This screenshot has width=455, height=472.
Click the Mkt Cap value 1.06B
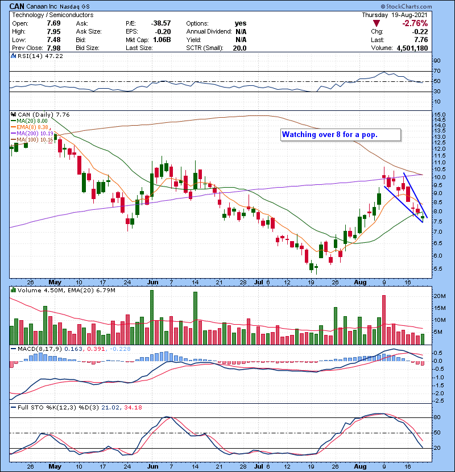[x=162, y=40]
